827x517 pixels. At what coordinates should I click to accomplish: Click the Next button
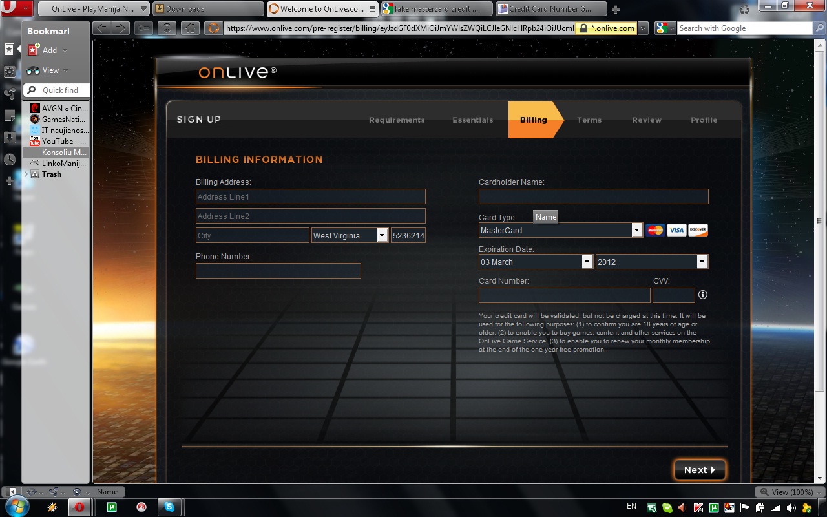click(700, 470)
